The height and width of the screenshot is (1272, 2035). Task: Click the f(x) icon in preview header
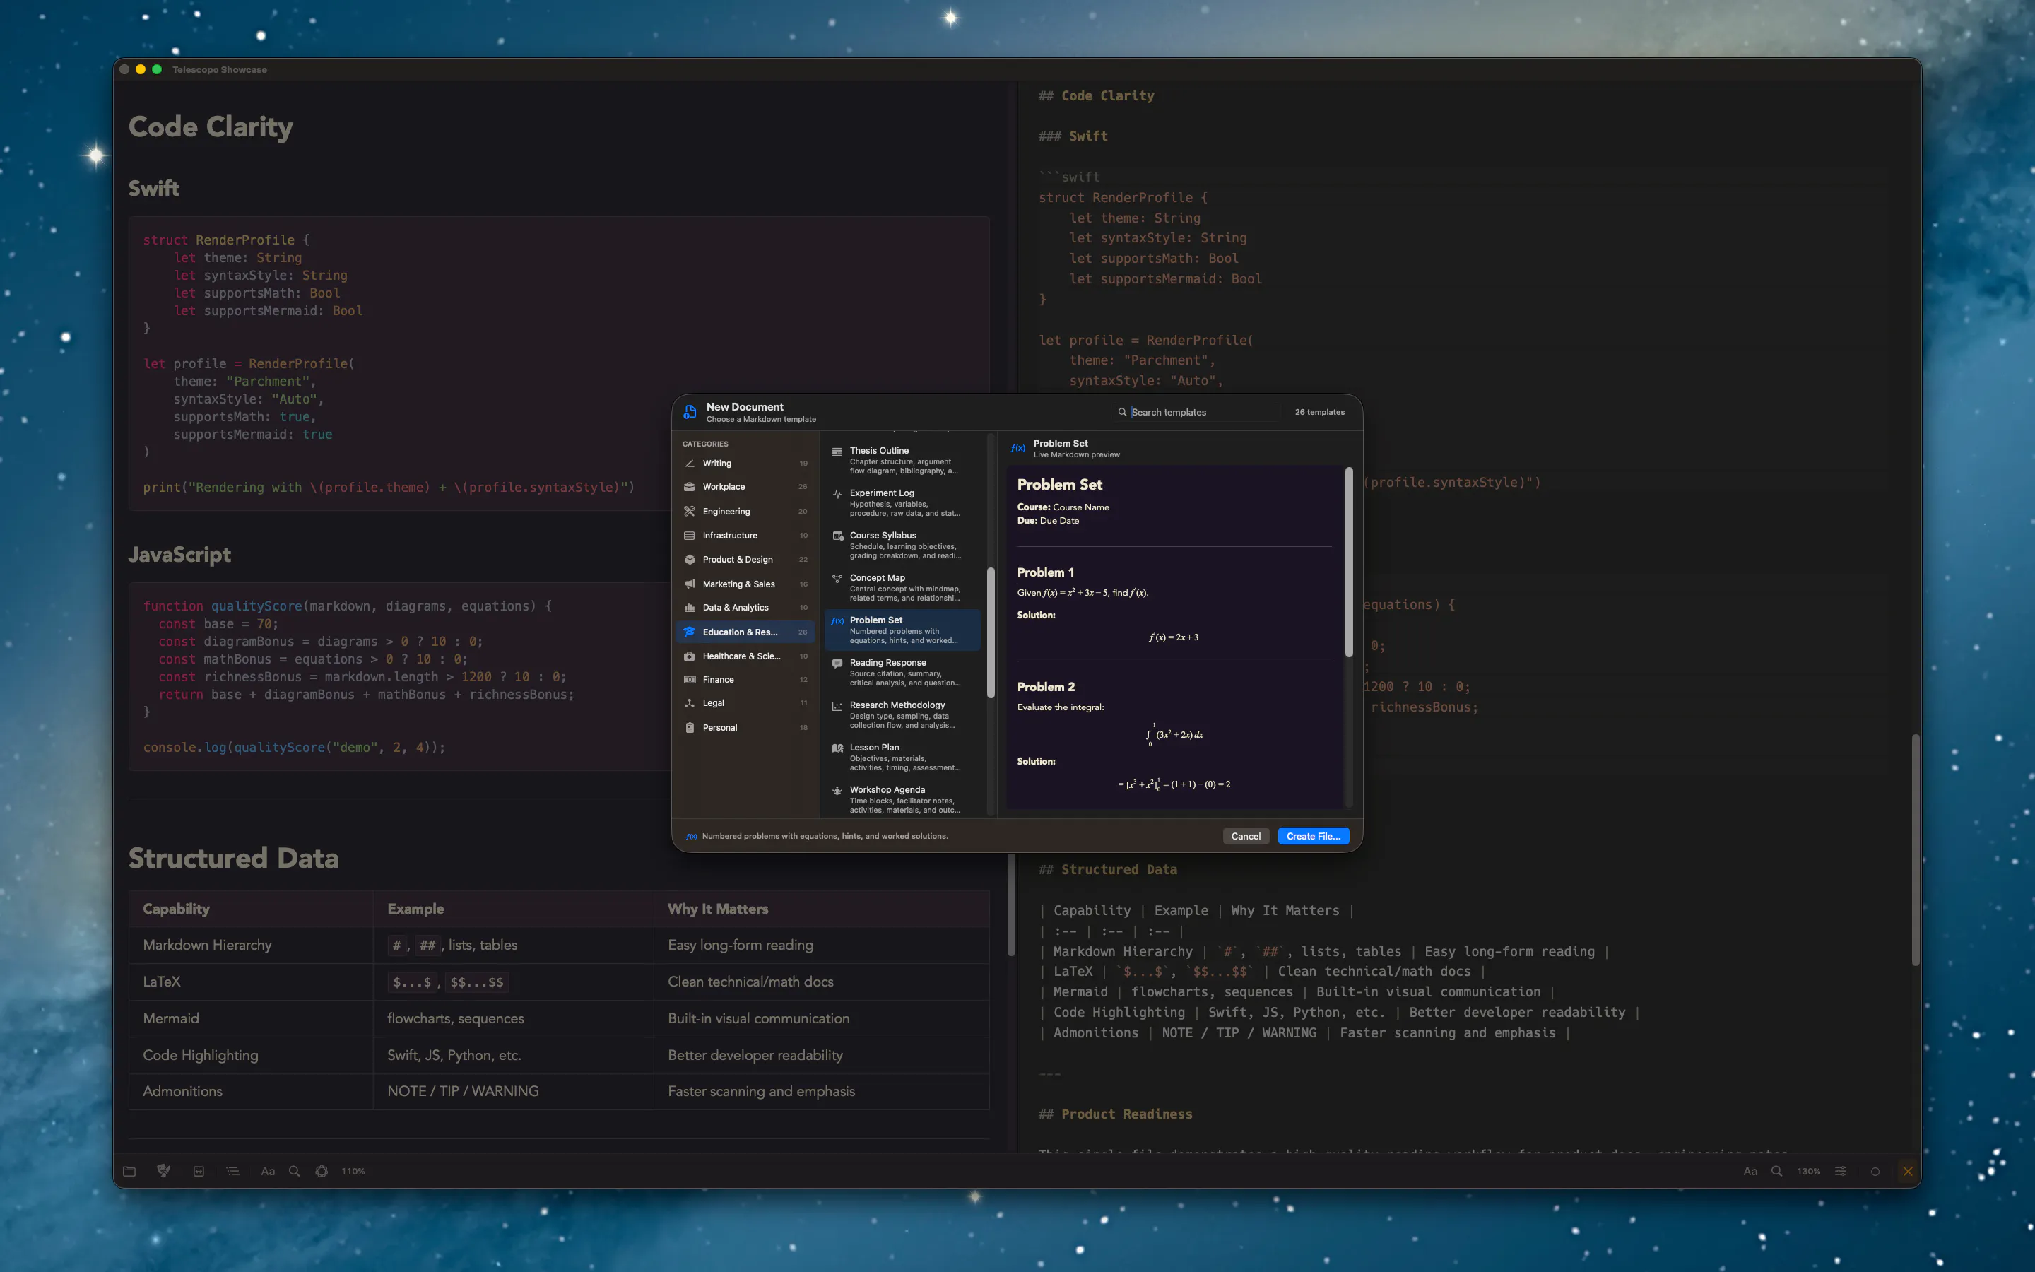coord(1017,449)
